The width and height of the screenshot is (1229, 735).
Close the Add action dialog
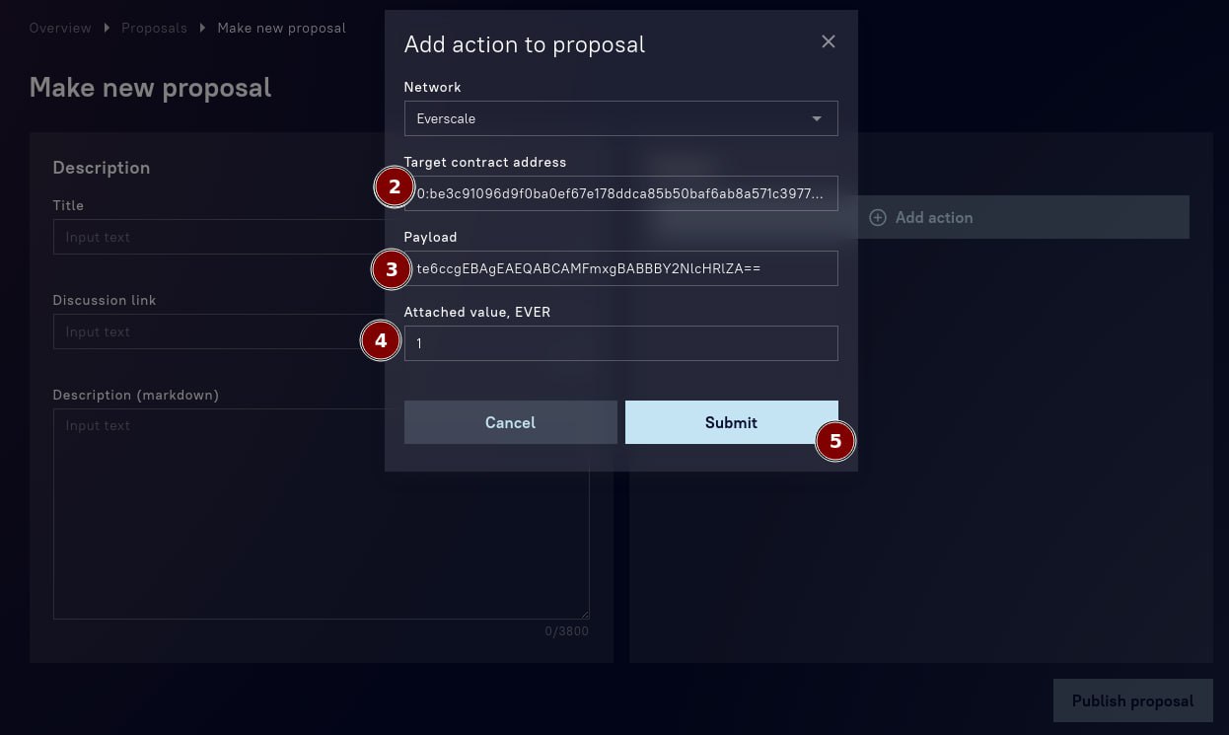click(x=829, y=41)
